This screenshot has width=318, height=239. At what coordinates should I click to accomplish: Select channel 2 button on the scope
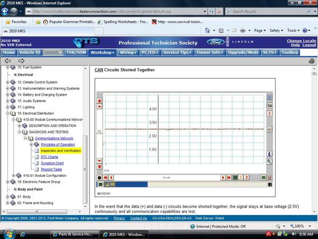click(246, 177)
